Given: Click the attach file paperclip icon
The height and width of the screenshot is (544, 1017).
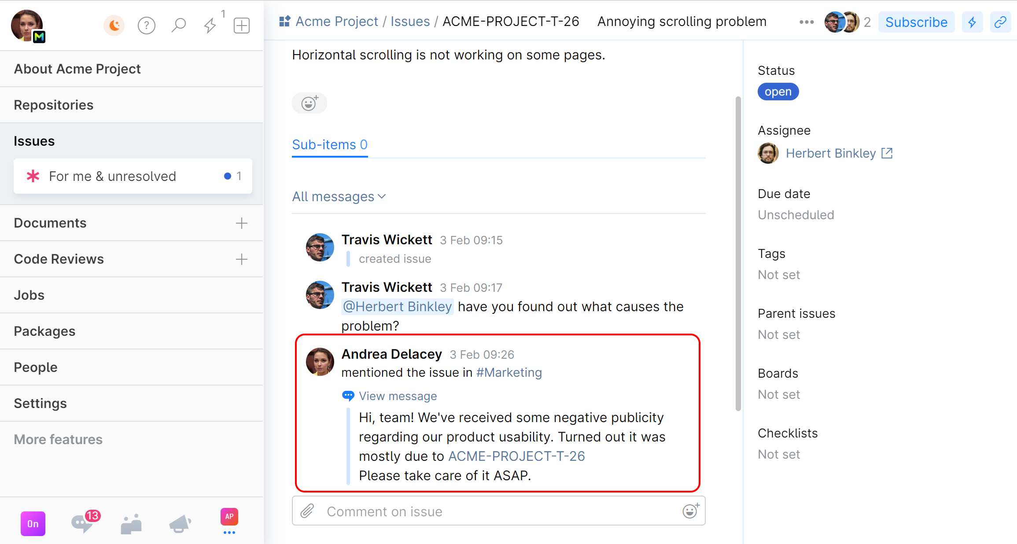Looking at the screenshot, I should tap(307, 511).
